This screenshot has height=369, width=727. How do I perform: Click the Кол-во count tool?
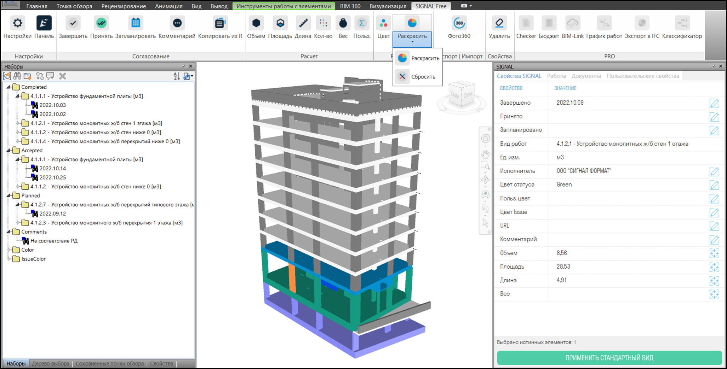point(323,23)
